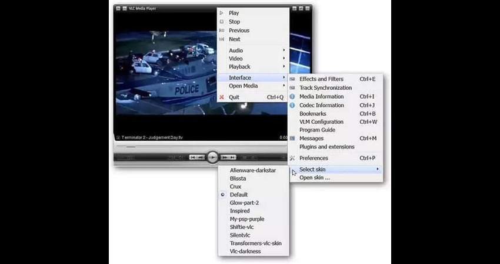
Task: Close the VLC Media Player window
Action: click(308, 9)
